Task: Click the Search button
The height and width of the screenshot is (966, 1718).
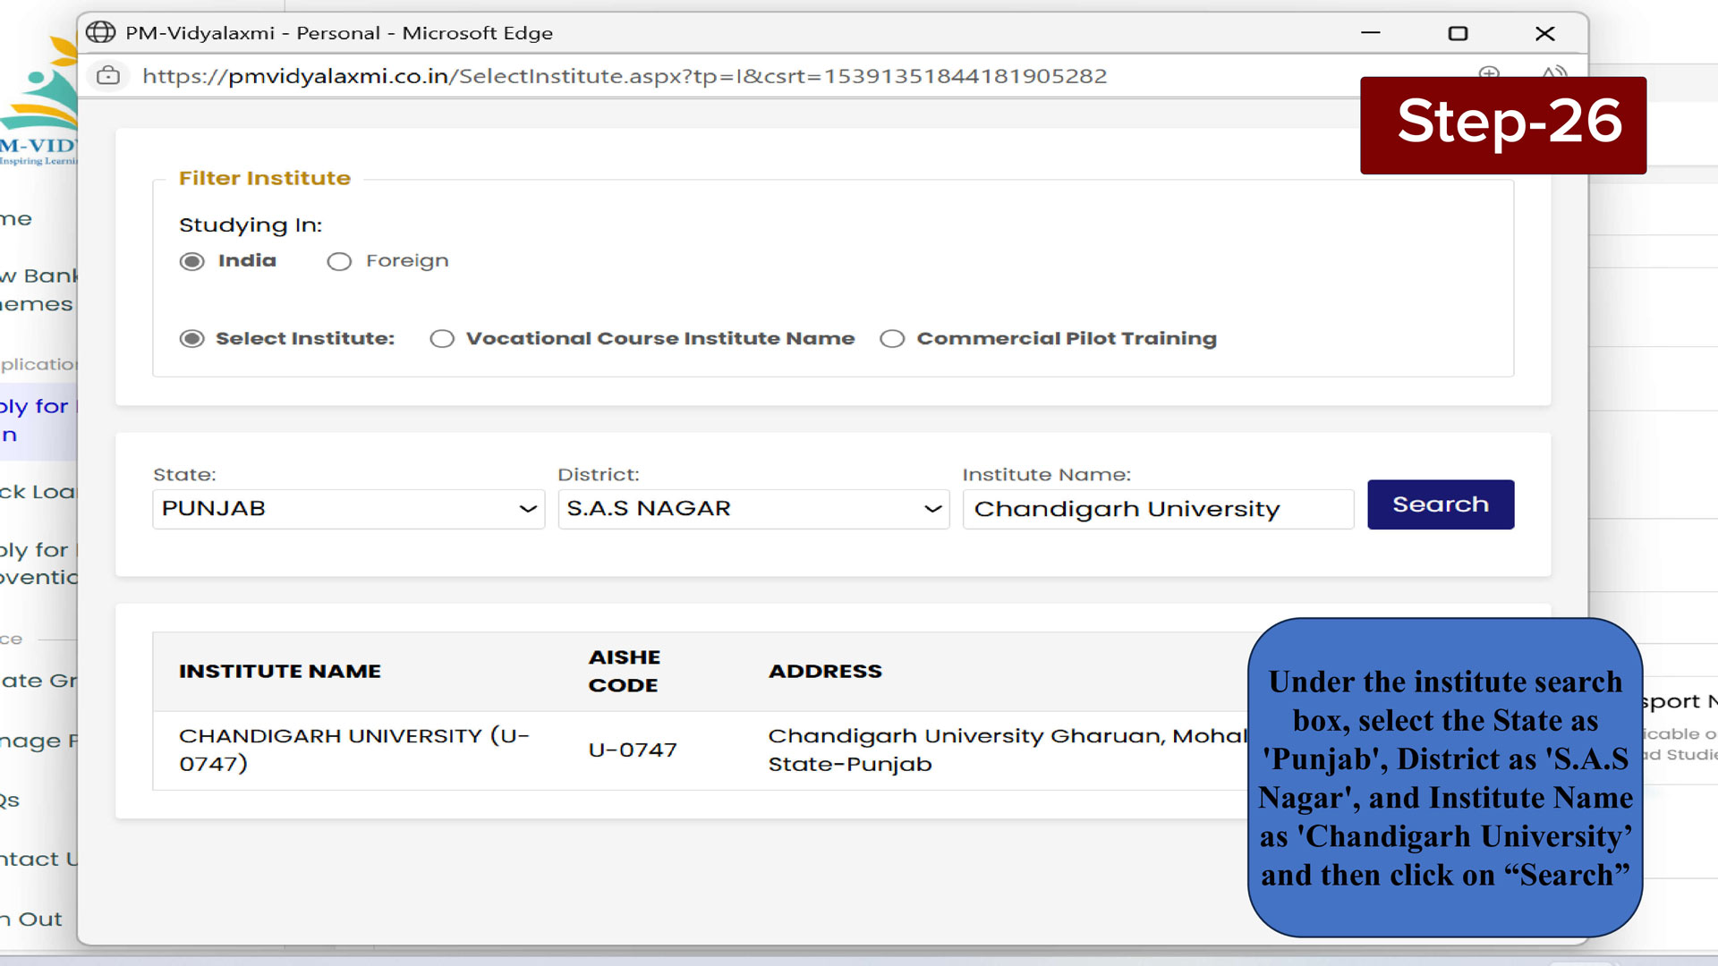Action: pyautogui.click(x=1441, y=504)
